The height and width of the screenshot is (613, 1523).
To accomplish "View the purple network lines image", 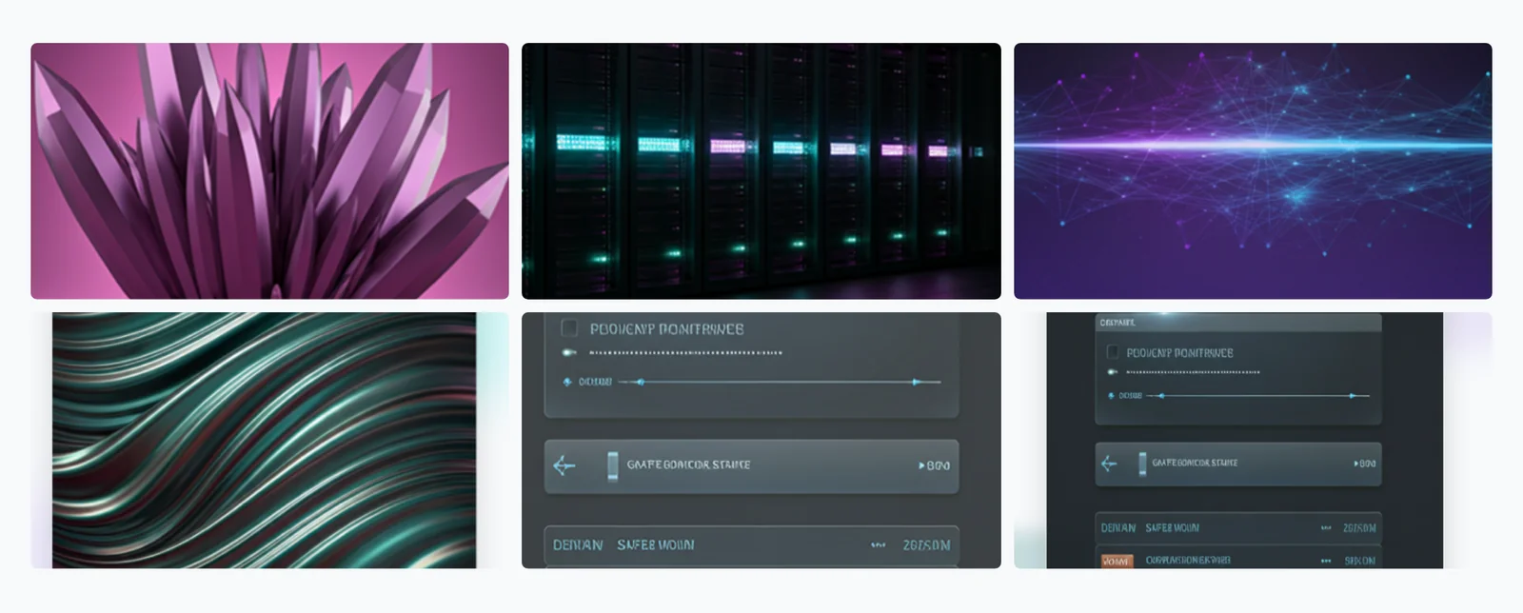I will (x=1253, y=171).
